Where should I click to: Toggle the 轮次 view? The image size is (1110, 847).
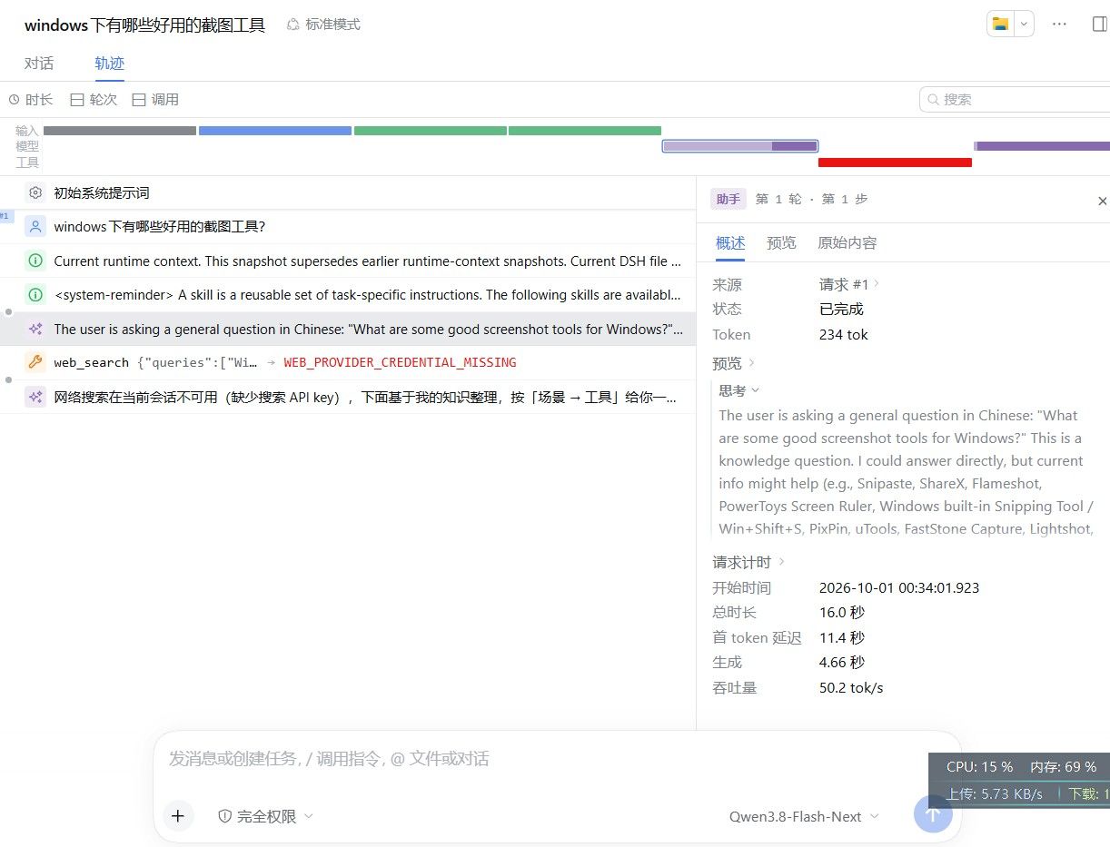coord(94,100)
